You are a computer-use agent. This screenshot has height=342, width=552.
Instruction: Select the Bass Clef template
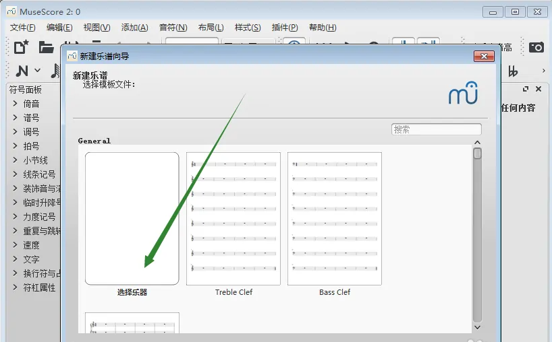pyautogui.click(x=335, y=218)
